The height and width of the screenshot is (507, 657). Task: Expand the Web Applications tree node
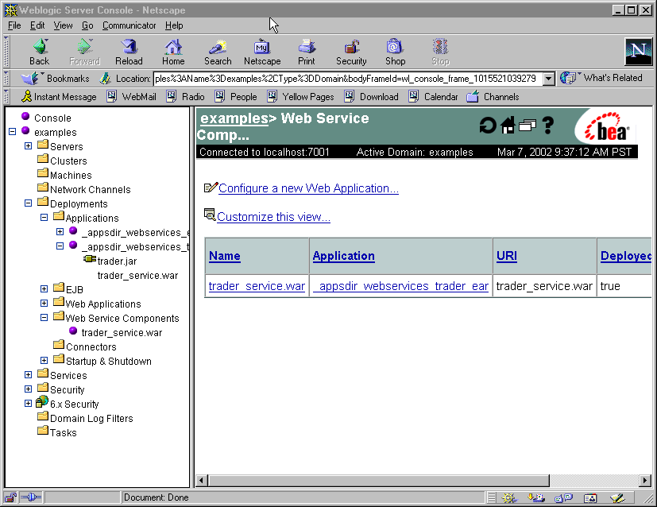point(44,304)
